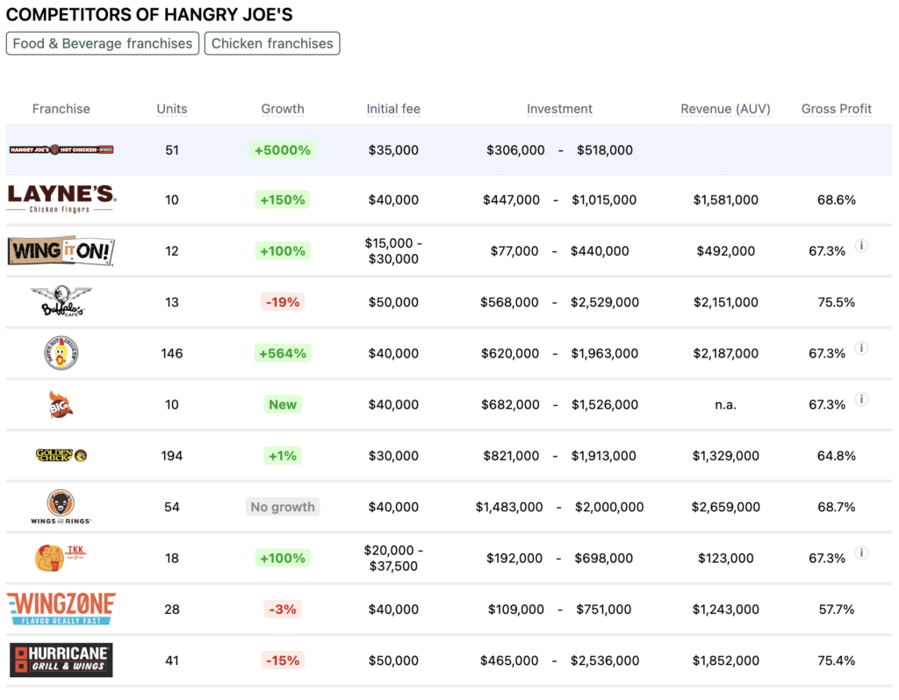Open the Buffalo's Cafe logo
Image resolution: width=899 pixels, height=700 pixels.
pos(61,302)
